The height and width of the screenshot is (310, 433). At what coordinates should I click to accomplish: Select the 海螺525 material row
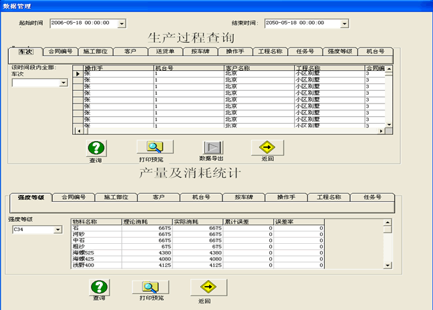198,253
